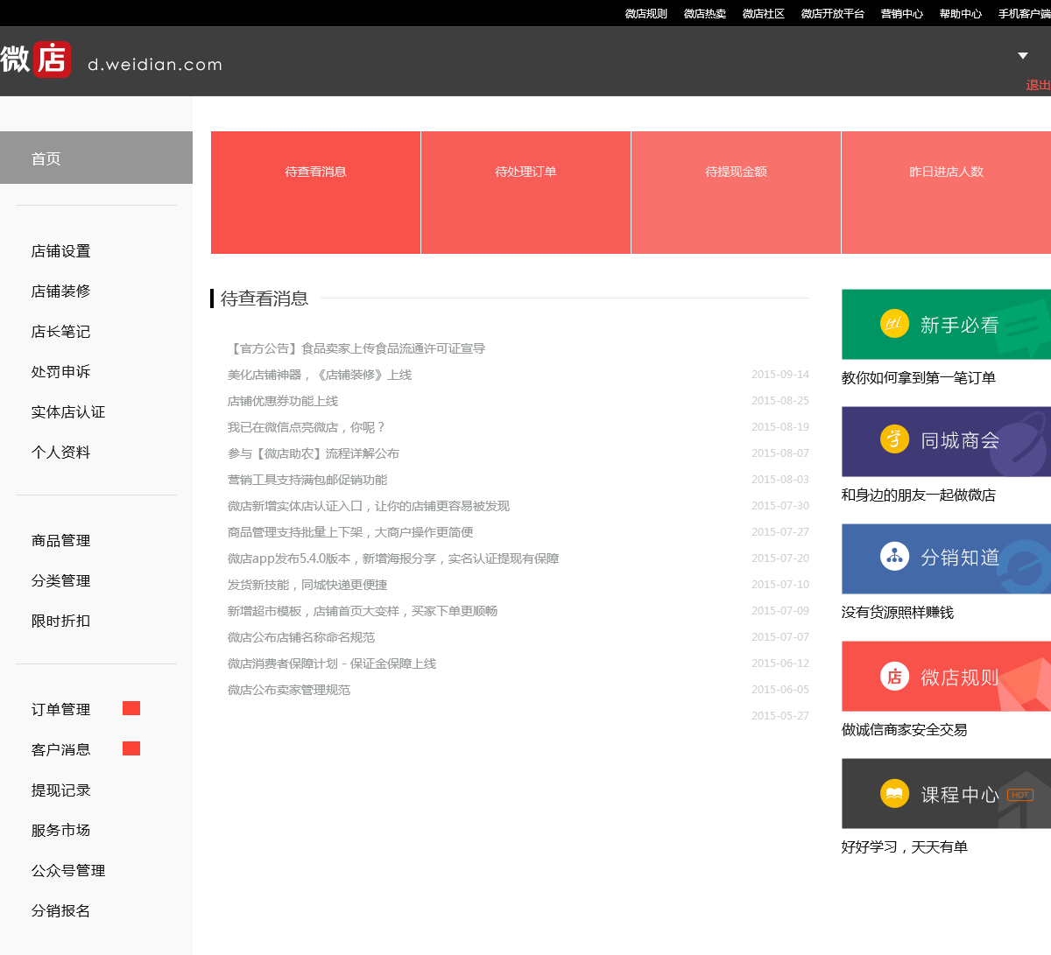Click the 微店规则 white circle icon
Viewport: 1051px width, 955px height.
coord(894,676)
